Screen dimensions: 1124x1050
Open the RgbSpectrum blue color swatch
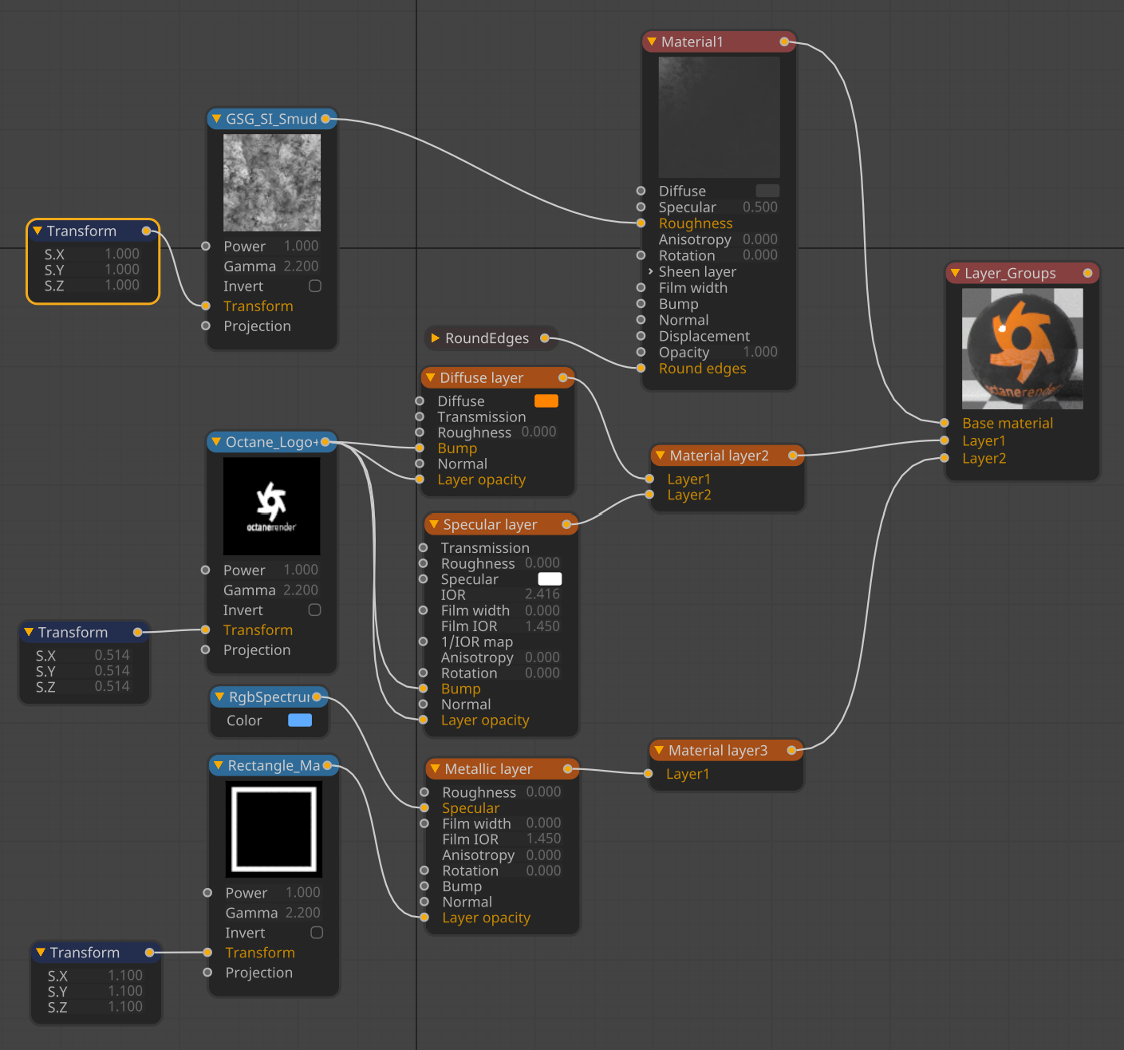pos(300,720)
